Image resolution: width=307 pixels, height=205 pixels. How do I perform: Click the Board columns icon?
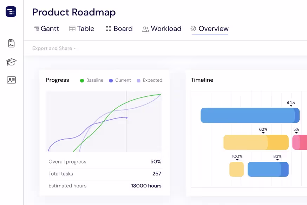pos(108,28)
